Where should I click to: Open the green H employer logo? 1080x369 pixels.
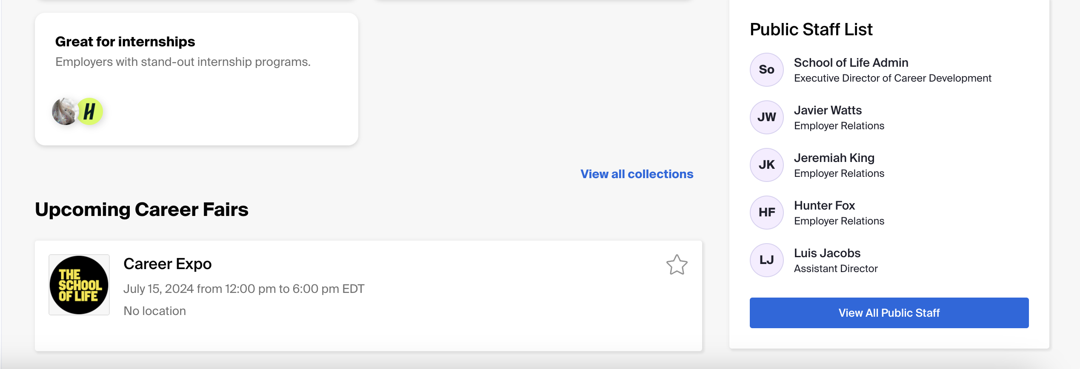(90, 111)
